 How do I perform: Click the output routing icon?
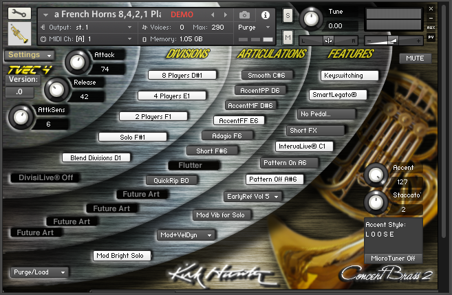point(43,28)
